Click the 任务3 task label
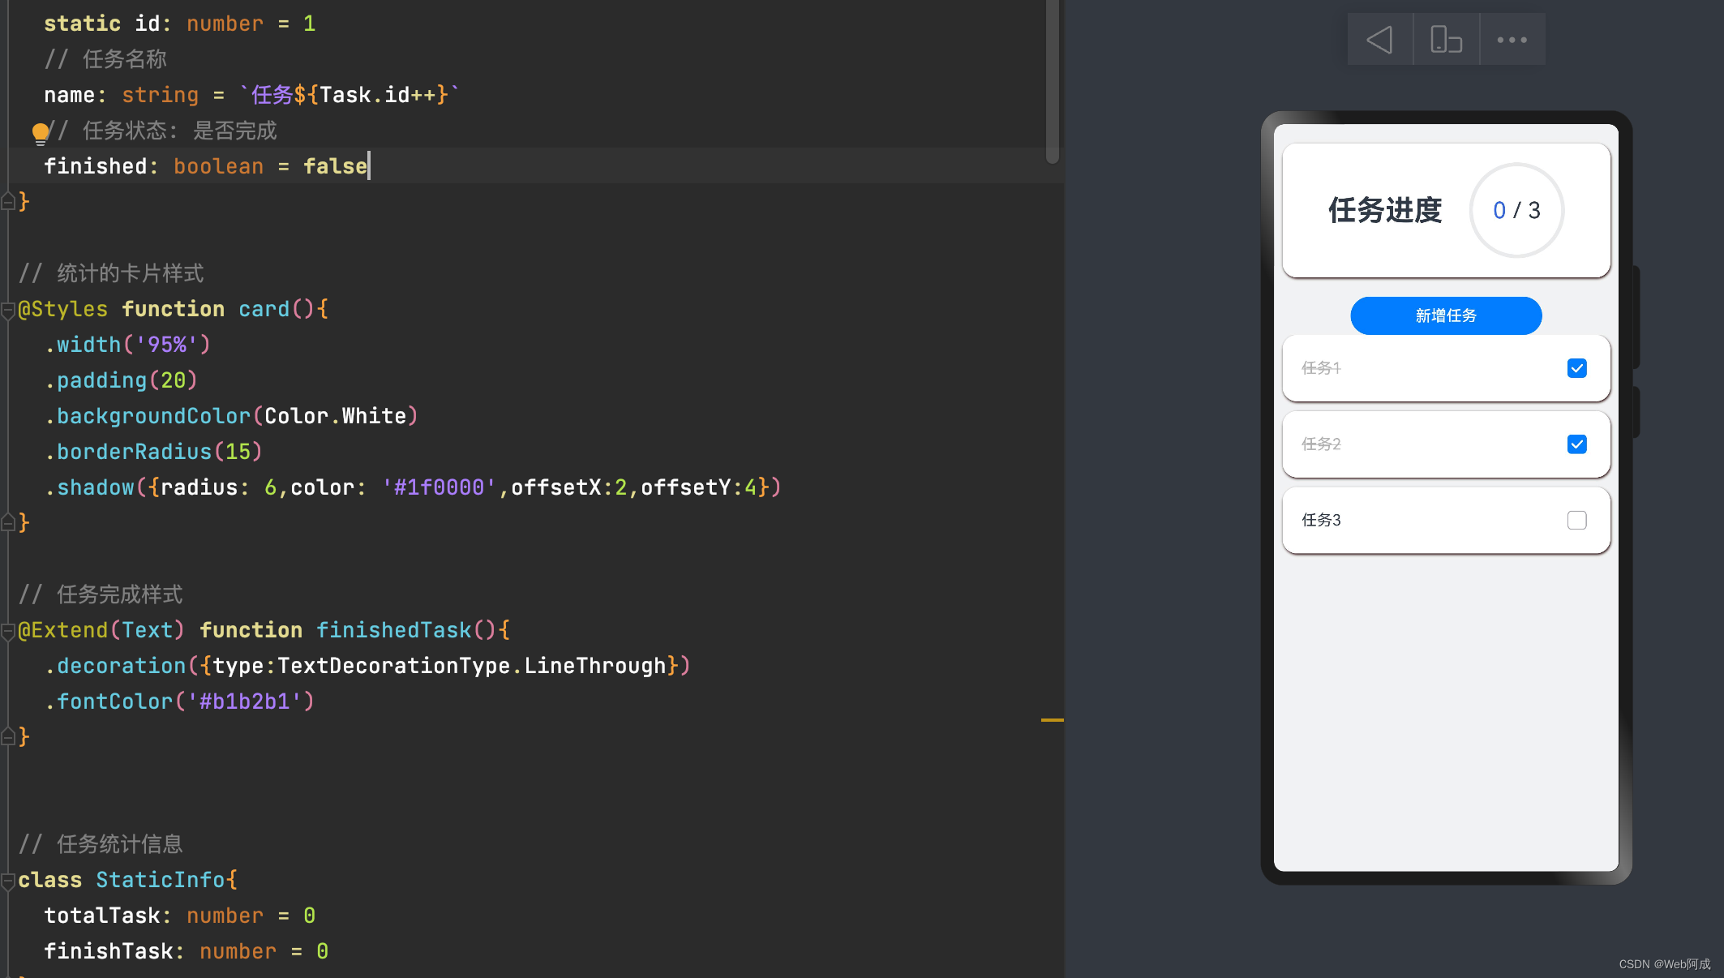The image size is (1724, 978). 1321,520
